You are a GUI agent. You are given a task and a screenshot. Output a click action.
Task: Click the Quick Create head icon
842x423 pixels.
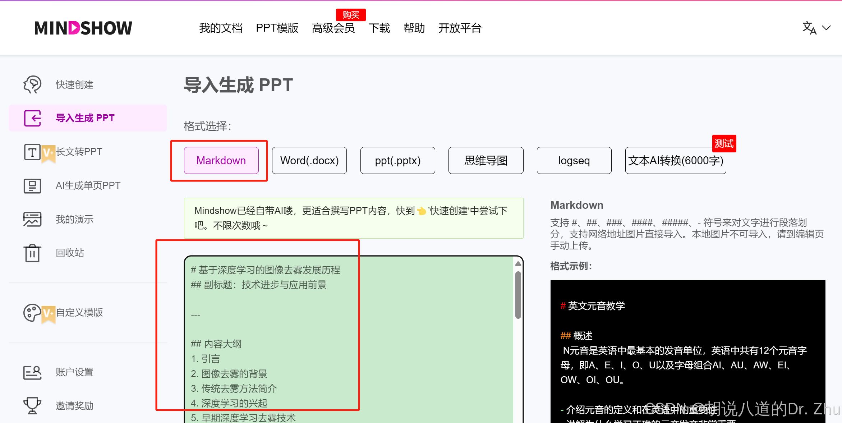[x=32, y=84]
